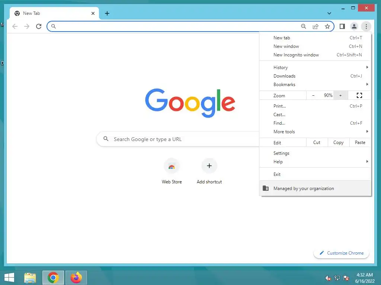The image size is (381, 285).
Task: Open a New Incognito window
Action: [315, 55]
